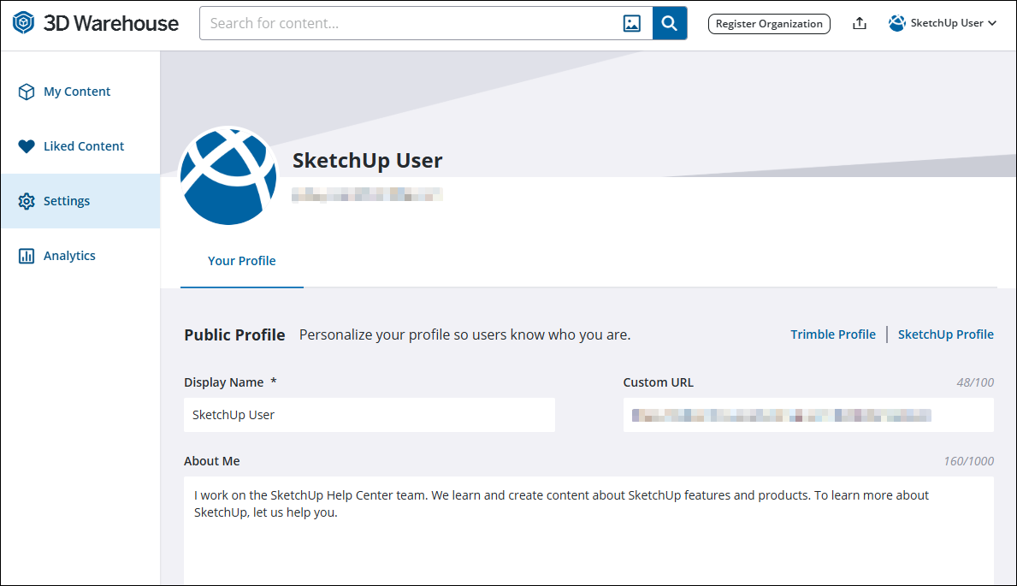Click 'Personalize your profile' description text

(x=464, y=334)
